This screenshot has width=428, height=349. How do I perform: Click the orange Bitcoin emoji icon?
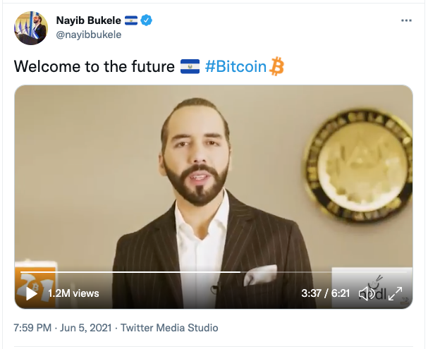tap(277, 67)
